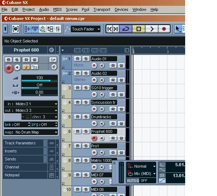Start playback with the Play button
The height and width of the screenshot is (196, 217).
[x=152, y=29]
